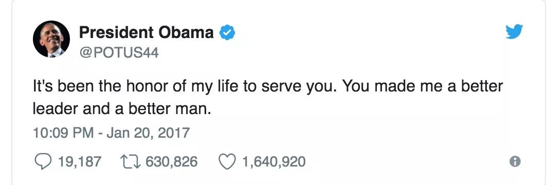
Task: Click the 'leader and a better man' line
Action: click(122, 109)
